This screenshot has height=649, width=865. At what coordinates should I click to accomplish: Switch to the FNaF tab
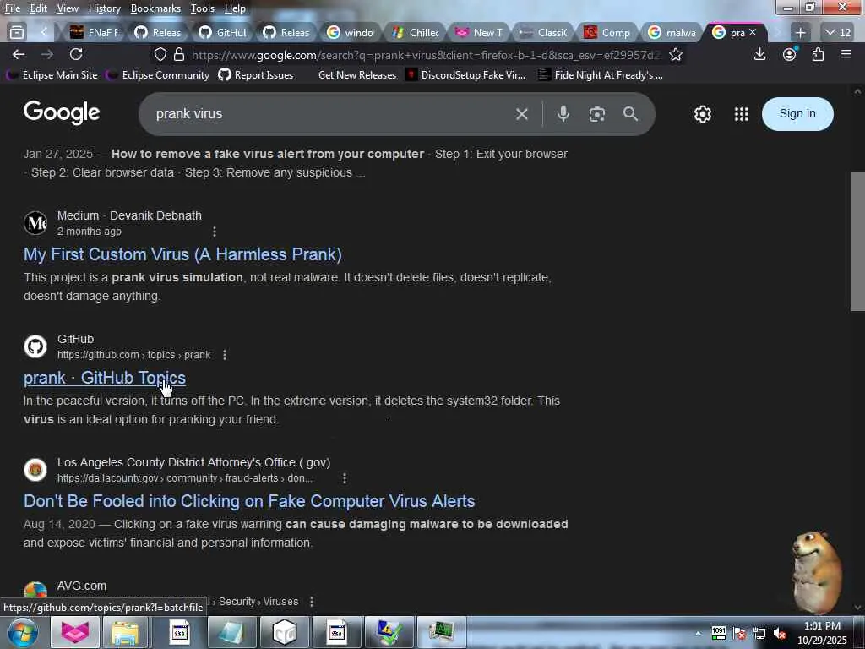[x=95, y=33]
